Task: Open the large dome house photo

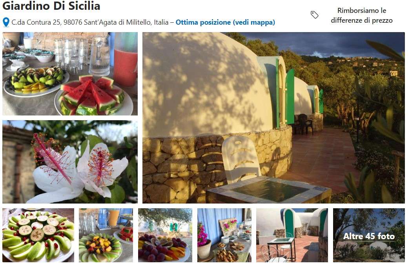Action: click(x=273, y=118)
